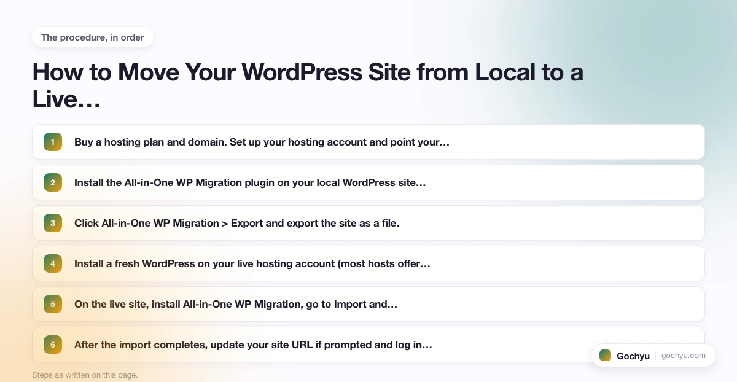
Task: Select 'Buy a hosting plan and domain' step text
Action: point(262,142)
